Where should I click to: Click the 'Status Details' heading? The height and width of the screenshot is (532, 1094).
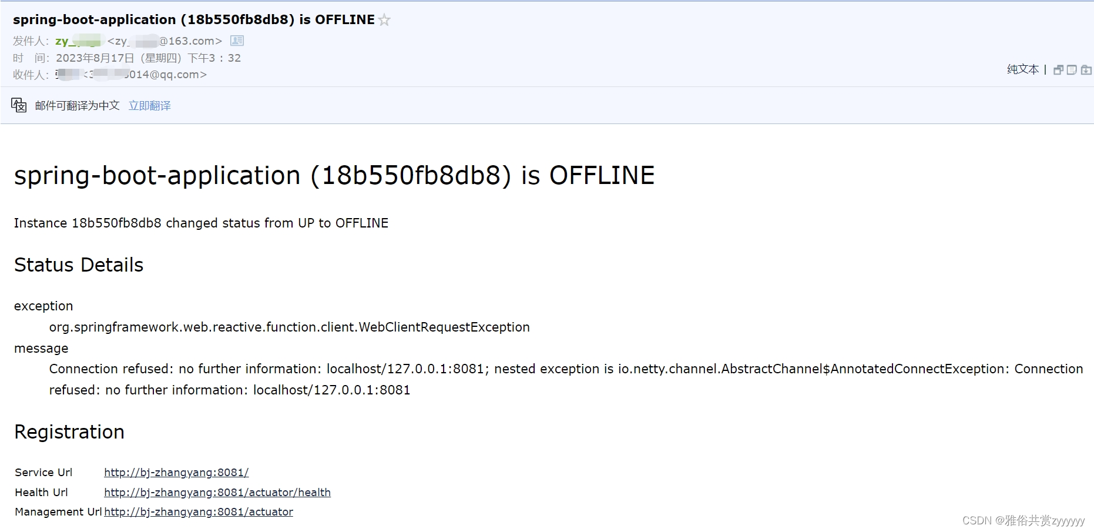(79, 265)
